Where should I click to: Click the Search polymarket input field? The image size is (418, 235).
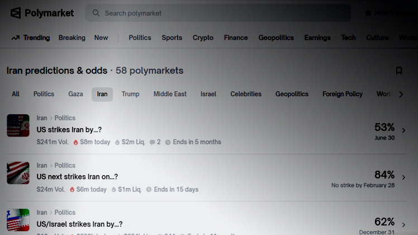(224, 13)
